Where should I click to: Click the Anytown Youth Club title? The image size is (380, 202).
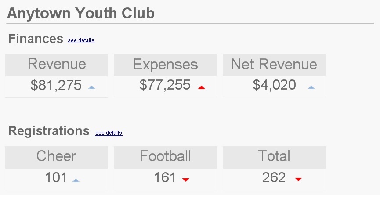point(81,13)
